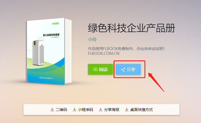
Task: Click the air purifier image on cover
Action: point(38,53)
